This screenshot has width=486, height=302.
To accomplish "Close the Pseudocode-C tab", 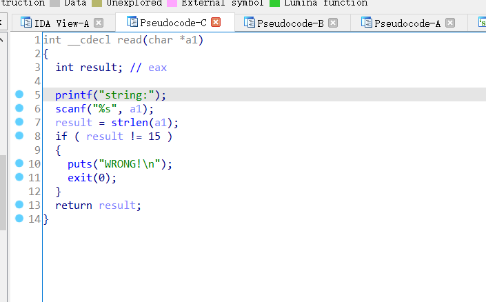I will pyautogui.click(x=216, y=23).
